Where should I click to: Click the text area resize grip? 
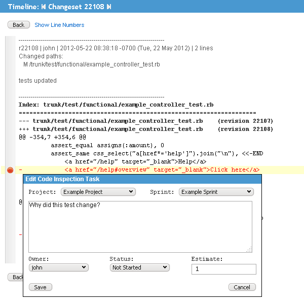[x=249, y=249]
